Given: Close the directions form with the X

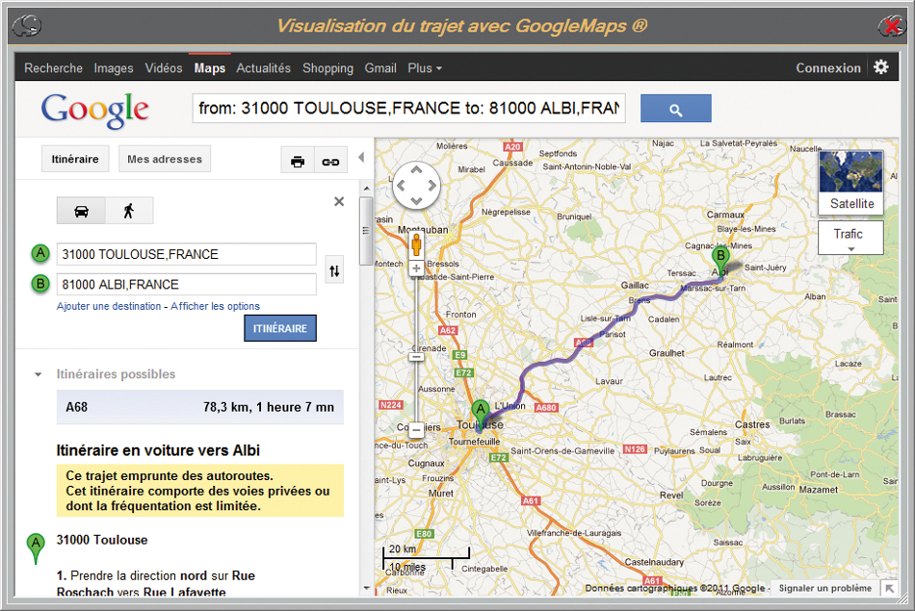Looking at the screenshot, I should pyautogui.click(x=339, y=202).
